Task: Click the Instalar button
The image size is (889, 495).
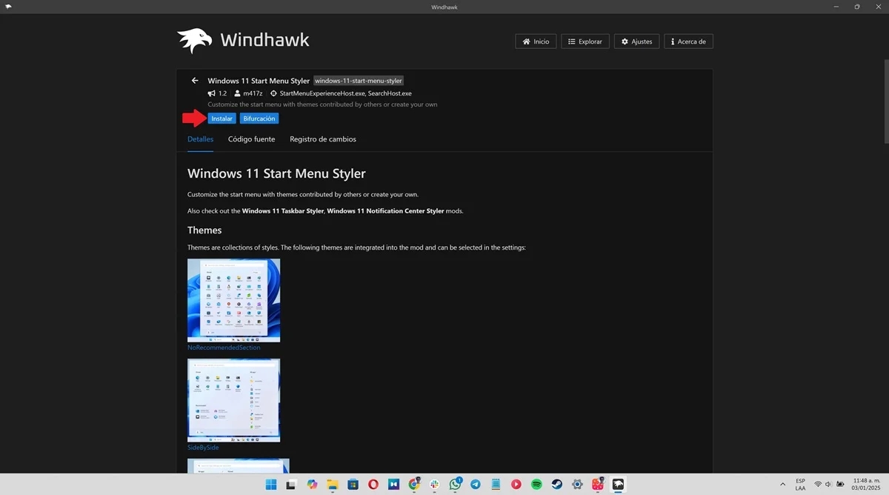Action: 222,118
